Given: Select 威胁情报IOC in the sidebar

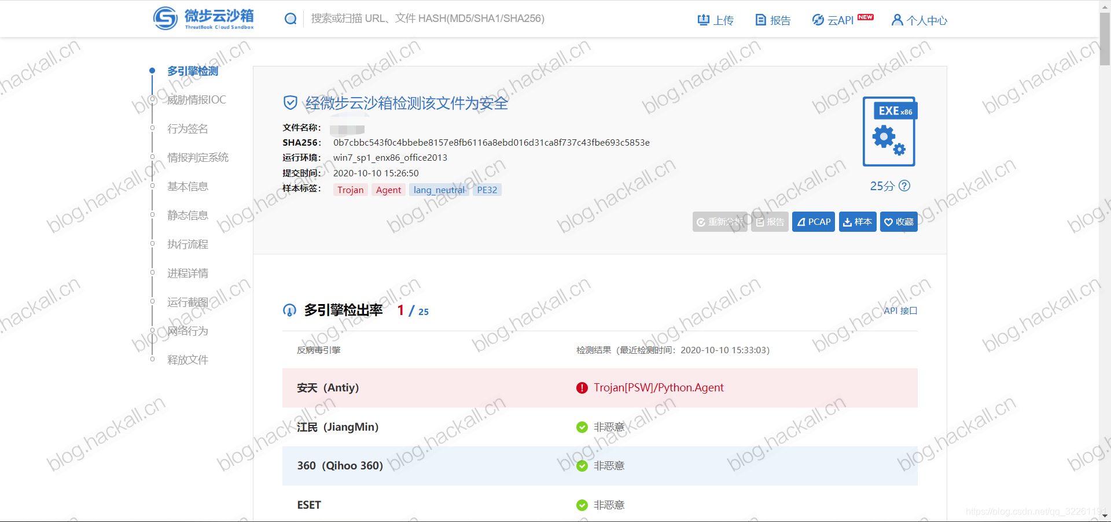Looking at the screenshot, I should click(x=197, y=100).
